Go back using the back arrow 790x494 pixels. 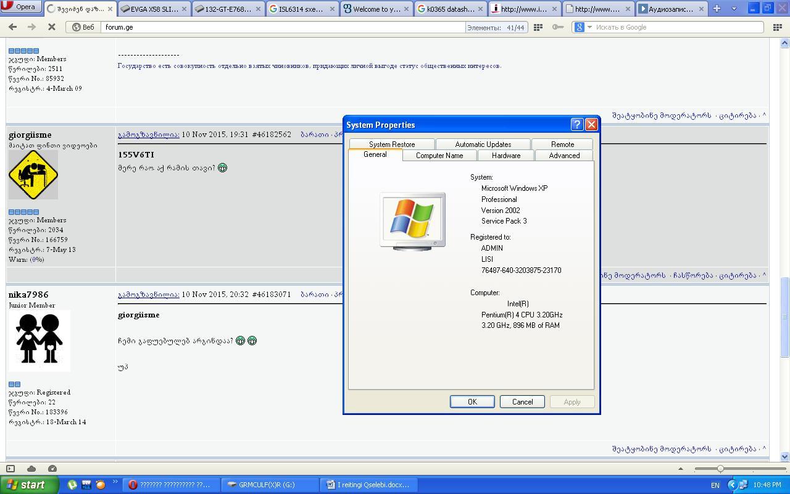[12, 27]
